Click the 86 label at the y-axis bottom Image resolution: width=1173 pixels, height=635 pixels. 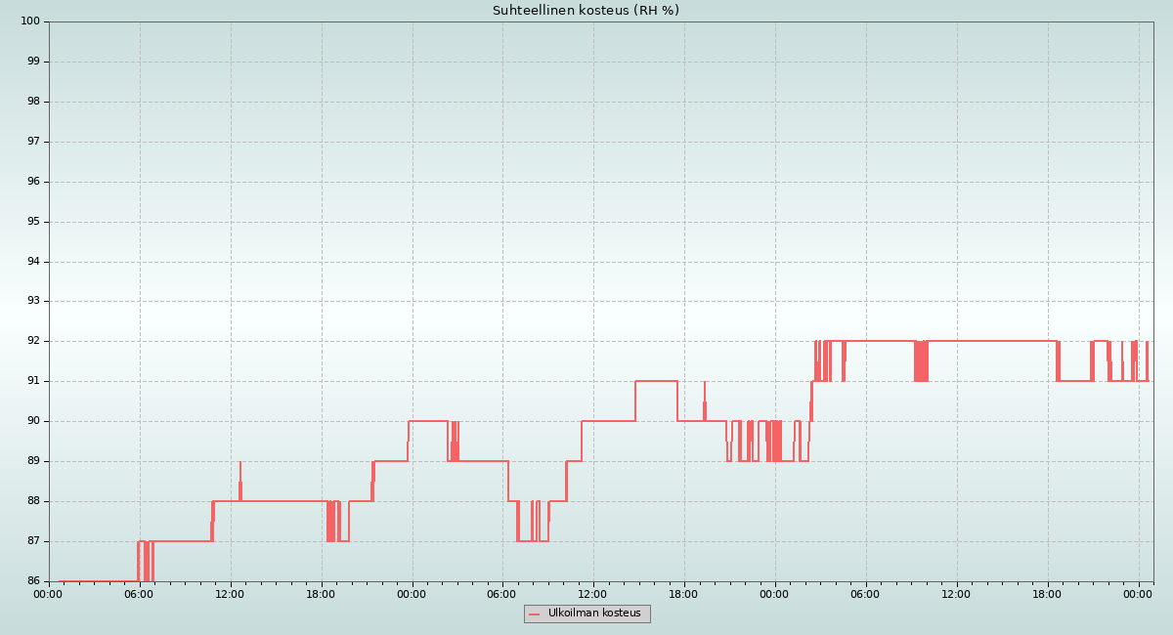32,581
